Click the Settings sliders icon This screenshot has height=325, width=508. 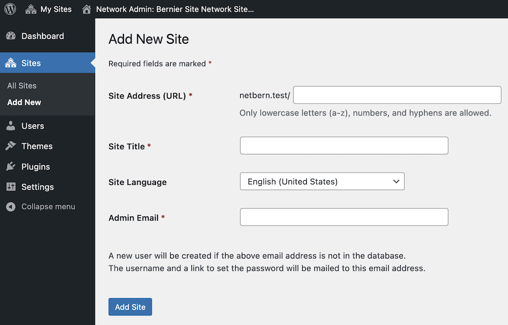(x=11, y=187)
